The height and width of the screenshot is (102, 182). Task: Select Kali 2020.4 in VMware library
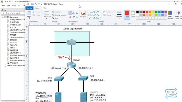coord(14,50)
